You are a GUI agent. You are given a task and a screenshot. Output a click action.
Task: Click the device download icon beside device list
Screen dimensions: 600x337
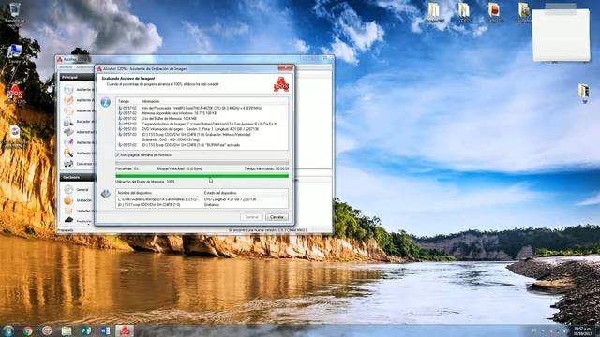[106, 194]
